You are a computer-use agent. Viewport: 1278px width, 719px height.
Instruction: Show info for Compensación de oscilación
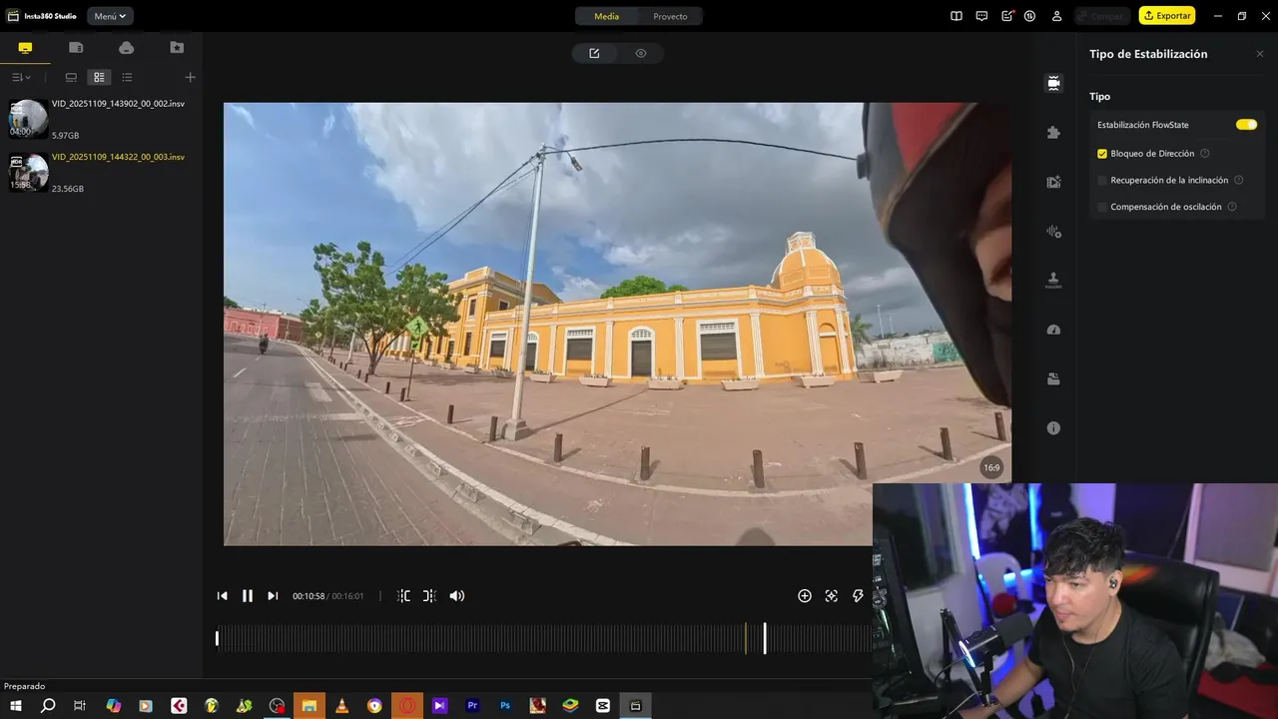coord(1232,207)
